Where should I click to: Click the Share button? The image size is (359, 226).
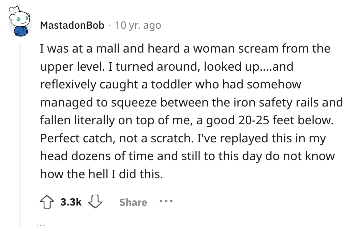[133, 202]
